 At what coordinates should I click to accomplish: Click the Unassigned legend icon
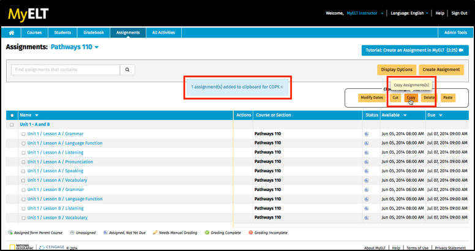pyautogui.click(x=72, y=233)
